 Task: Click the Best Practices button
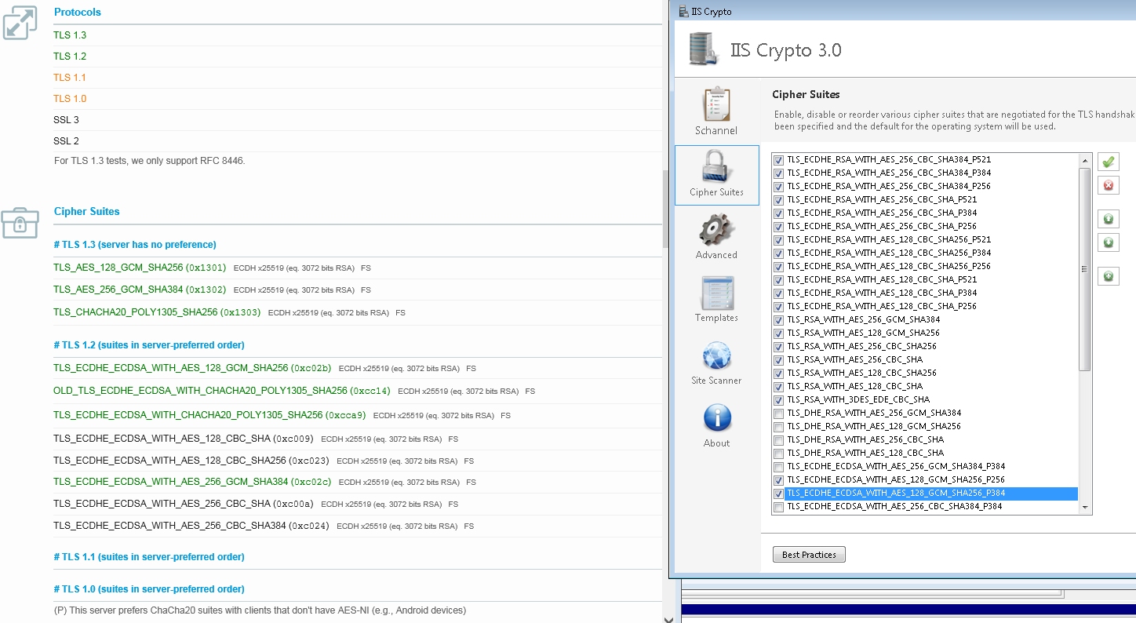pos(808,554)
